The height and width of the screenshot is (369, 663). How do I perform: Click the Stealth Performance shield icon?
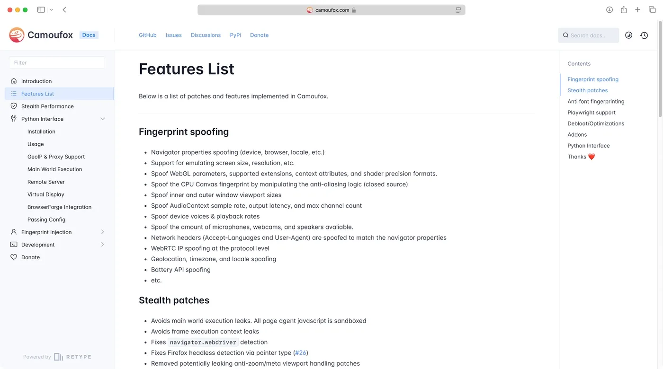coord(14,106)
